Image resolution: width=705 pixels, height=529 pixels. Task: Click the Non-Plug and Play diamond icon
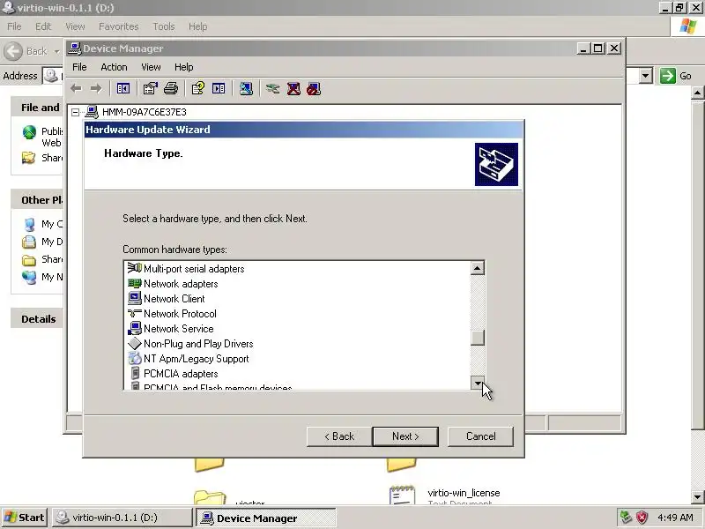point(135,343)
